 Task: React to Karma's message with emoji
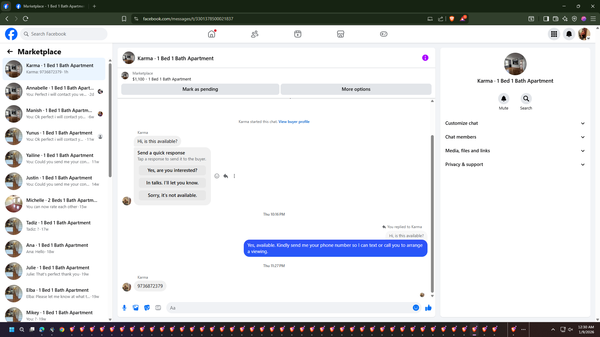click(x=217, y=176)
